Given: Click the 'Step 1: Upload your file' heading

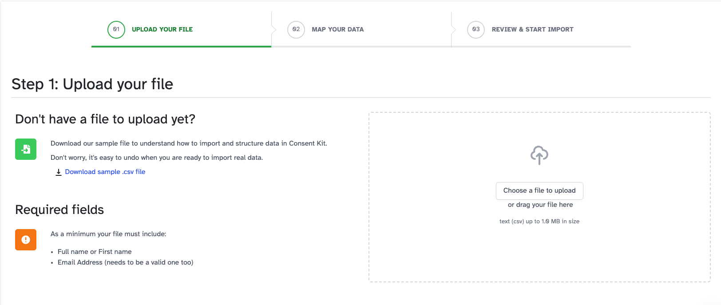Looking at the screenshot, I should [92, 84].
